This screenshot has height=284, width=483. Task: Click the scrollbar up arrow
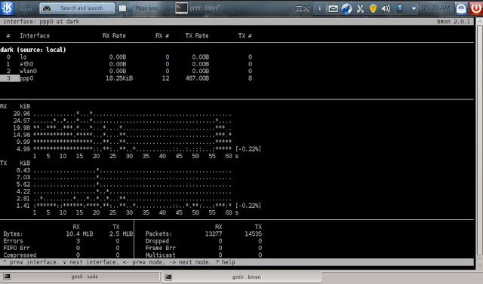479,22
